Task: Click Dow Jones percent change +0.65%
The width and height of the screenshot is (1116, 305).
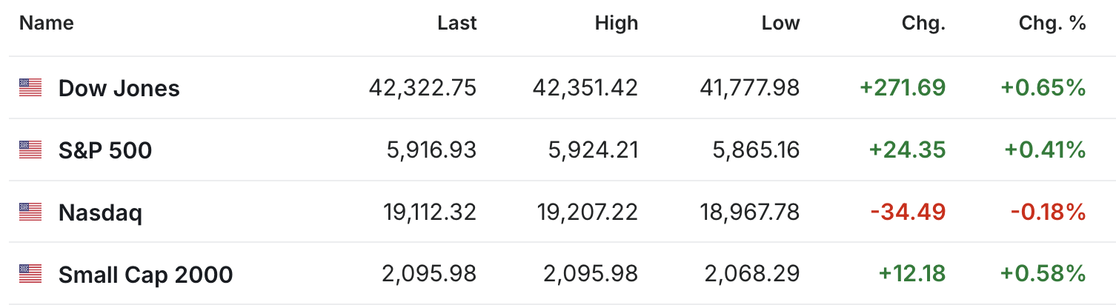Action: pyautogui.click(x=1043, y=88)
